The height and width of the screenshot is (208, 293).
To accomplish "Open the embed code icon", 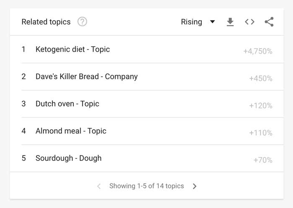I will pyautogui.click(x=249, y=22).
